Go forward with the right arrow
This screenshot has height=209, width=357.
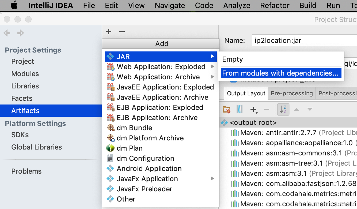[x=20, y=33]
